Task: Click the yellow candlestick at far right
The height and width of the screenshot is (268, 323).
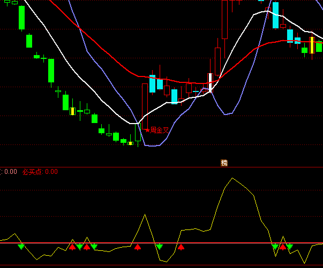Action: [x=312, y=44]
